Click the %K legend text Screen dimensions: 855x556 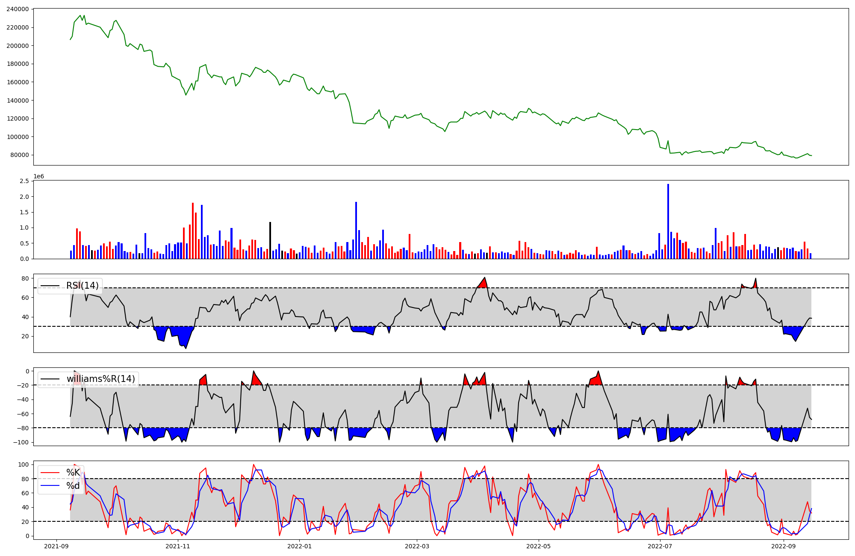(73, 473)
